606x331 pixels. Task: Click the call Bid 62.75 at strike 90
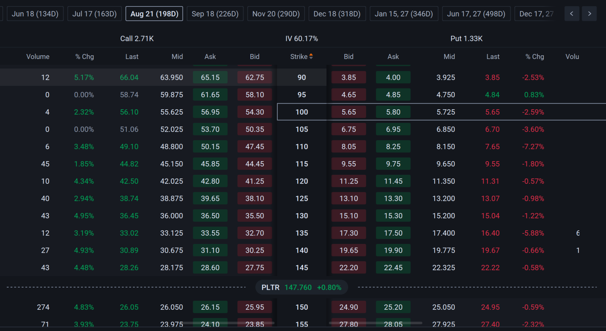coord(255,77)
